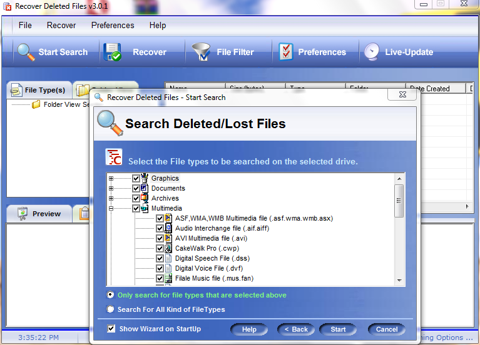Viewport: 480px width, 345px height.
Task: Click the Folder View Search folder icon
Action: (36, 104)
